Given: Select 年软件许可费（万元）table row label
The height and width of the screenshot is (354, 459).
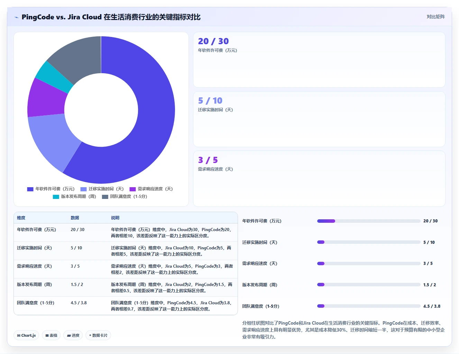Looking at the screenshot, I should pos(36,230).
